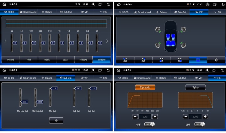Click the Mid Out slider handle
The width and height of the screenshot is (226, 133).
pos(54,88)
